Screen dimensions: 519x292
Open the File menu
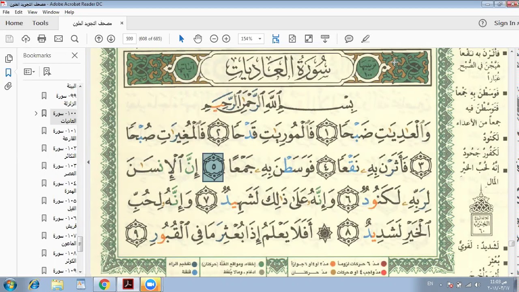click(6, 12)
